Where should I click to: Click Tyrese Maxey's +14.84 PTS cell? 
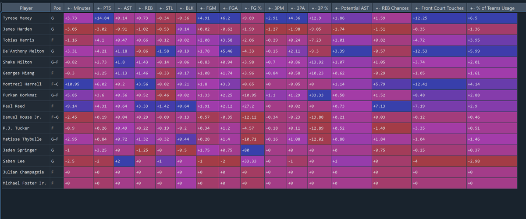(103, 18)
